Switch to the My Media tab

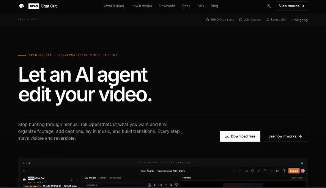click(90, 178)
